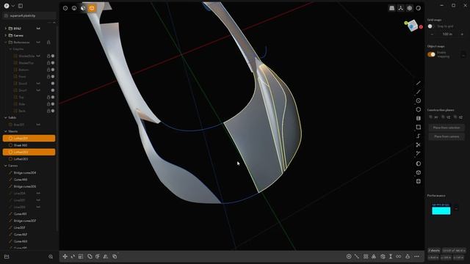Select the highlighted Lofted sheet below Sheet.460
The width and height of the screenshot is (470, 264).
(29, 152)
